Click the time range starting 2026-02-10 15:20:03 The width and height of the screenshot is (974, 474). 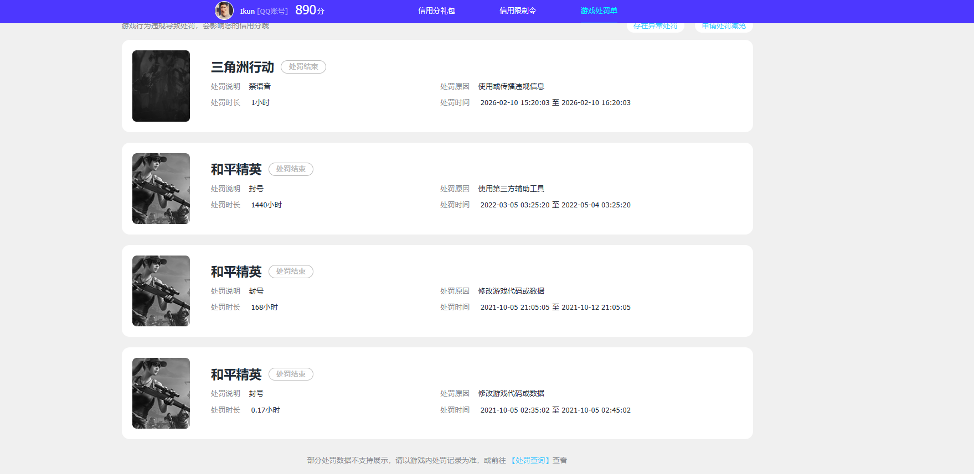(555, 102)
